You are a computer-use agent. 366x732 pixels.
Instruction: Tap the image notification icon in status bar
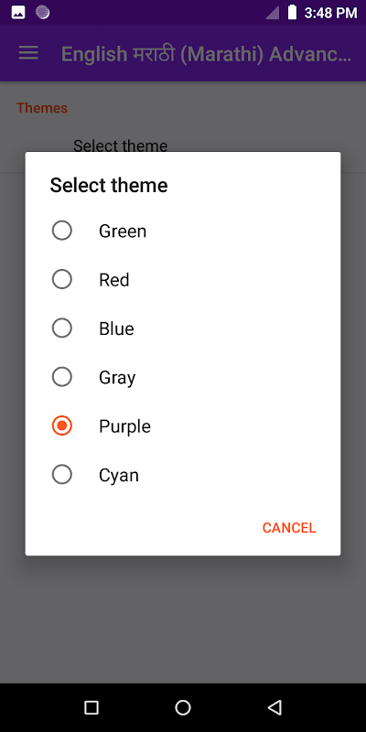[x=18, y=13]
